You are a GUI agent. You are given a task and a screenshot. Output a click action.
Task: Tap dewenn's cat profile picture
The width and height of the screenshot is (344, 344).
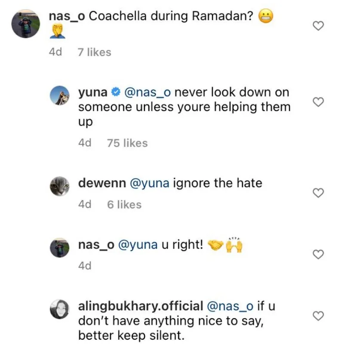coord(59,186)
